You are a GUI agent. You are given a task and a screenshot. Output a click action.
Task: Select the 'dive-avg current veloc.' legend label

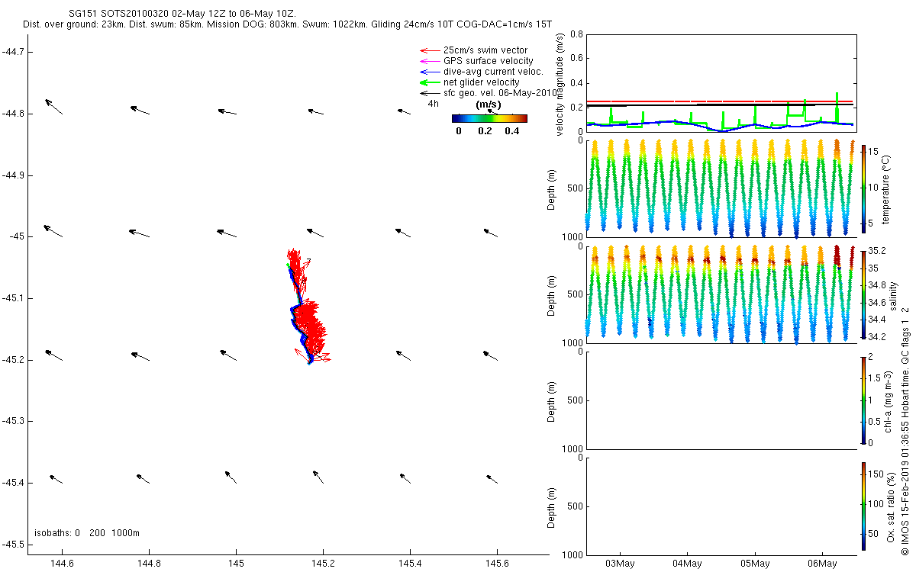493,72
